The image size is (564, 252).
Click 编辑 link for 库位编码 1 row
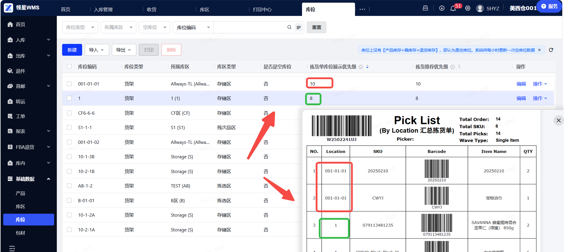[x=521, y=98]
